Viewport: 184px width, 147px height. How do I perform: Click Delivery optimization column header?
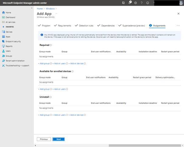click(x=165, y=77)
